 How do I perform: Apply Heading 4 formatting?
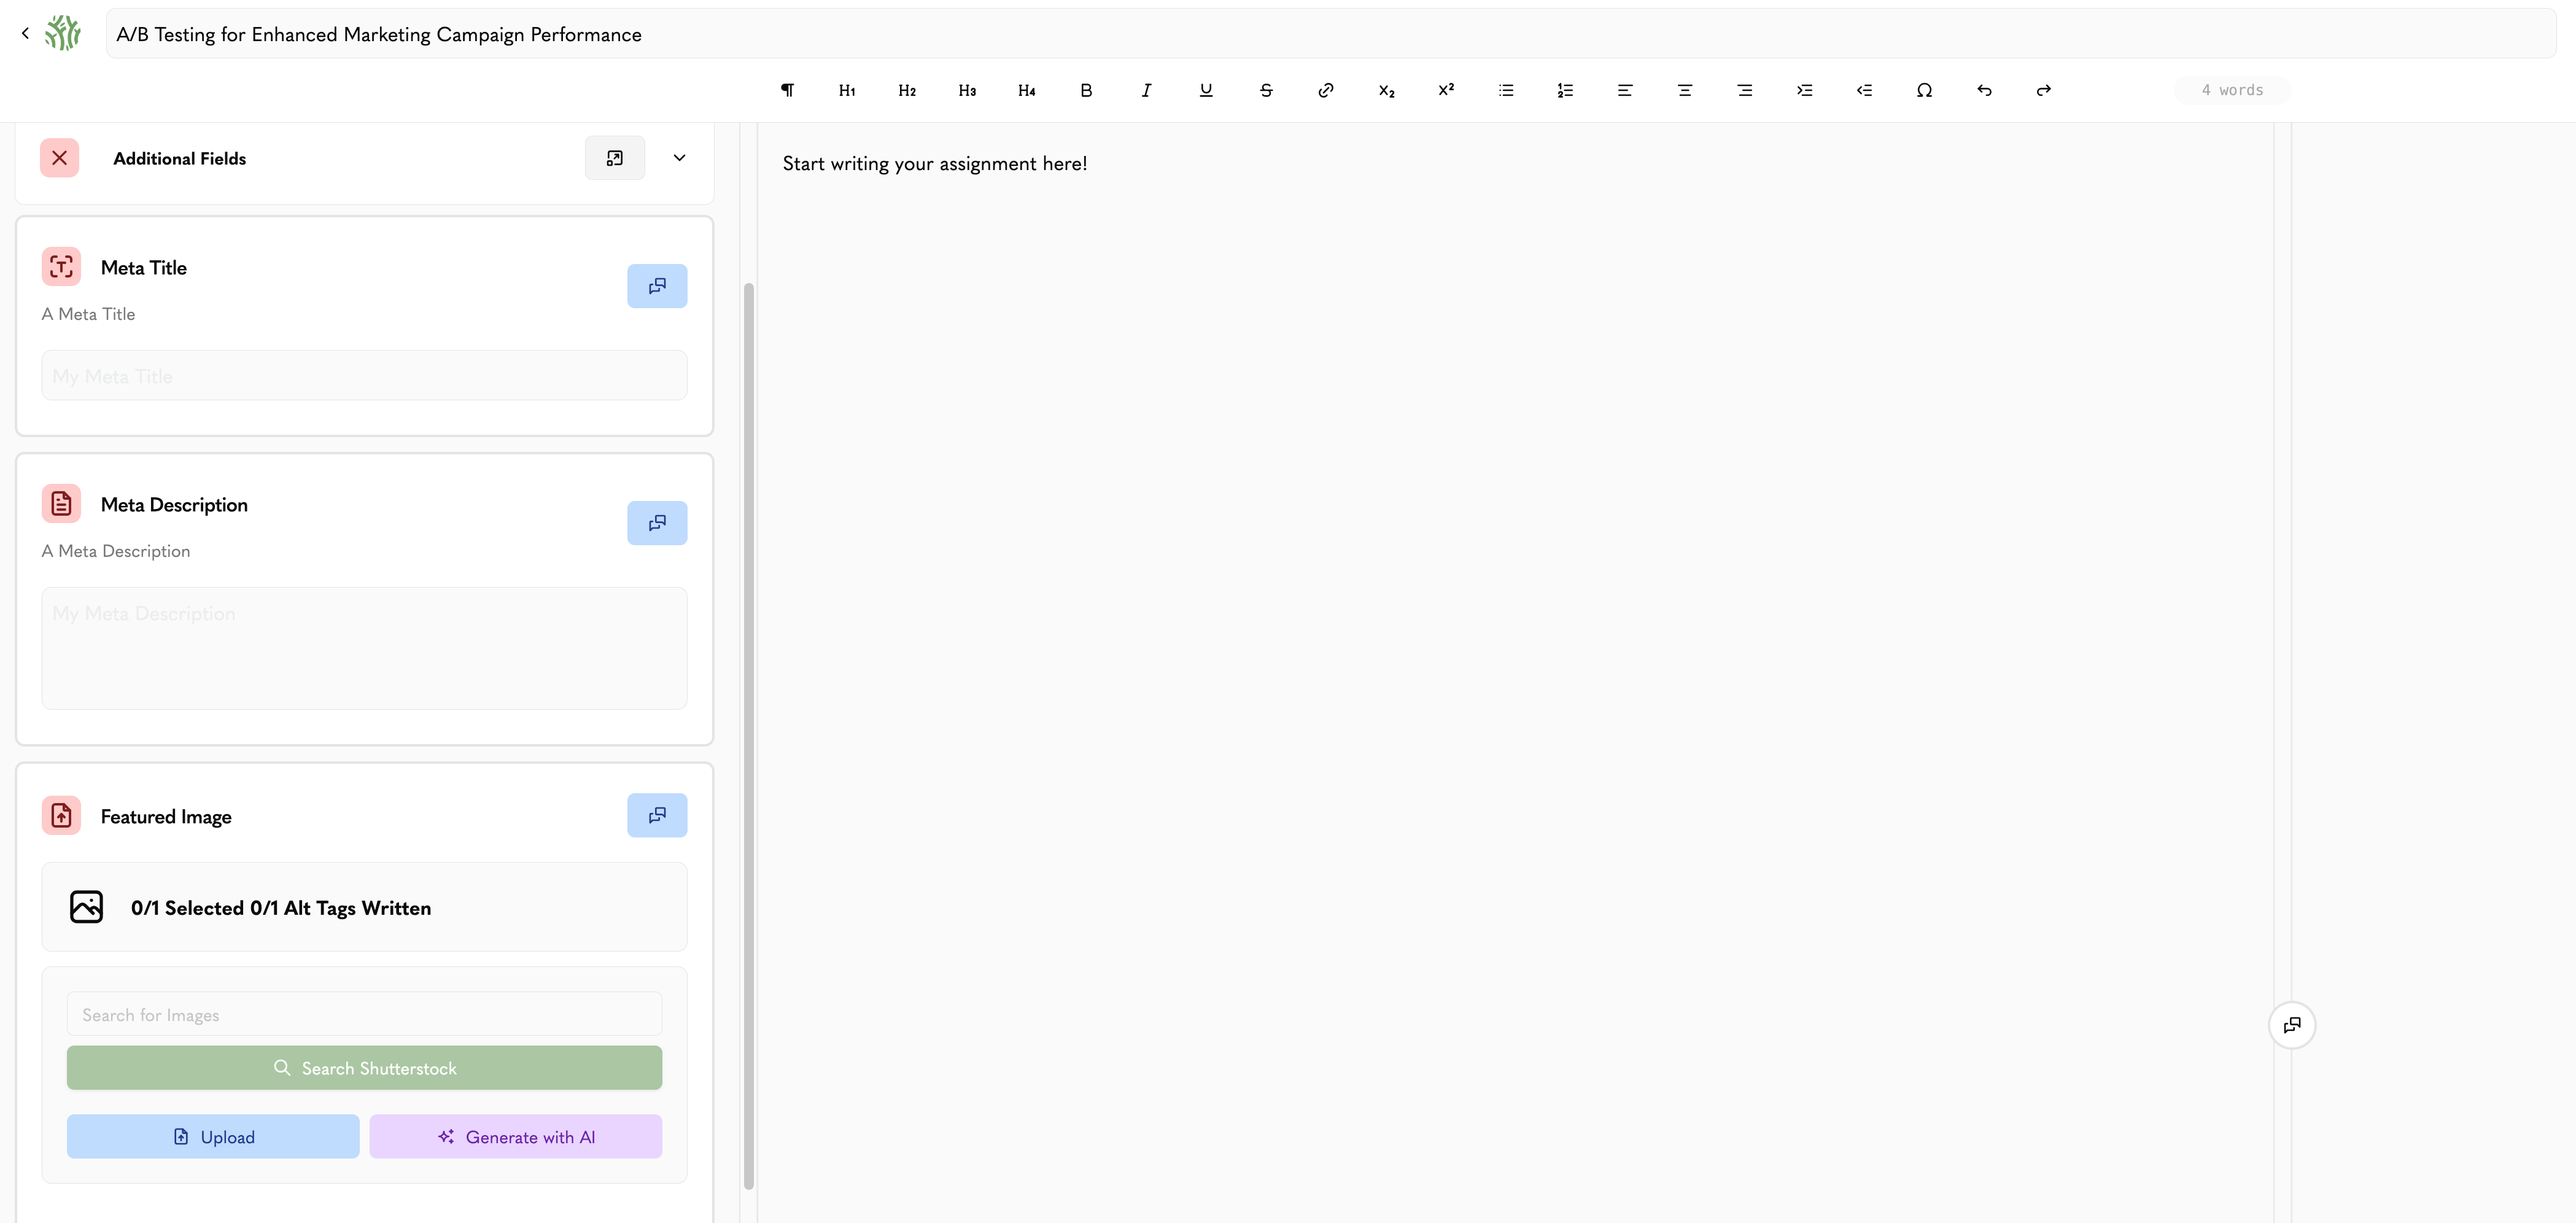pyautogui.click(x=1027, y=90)
